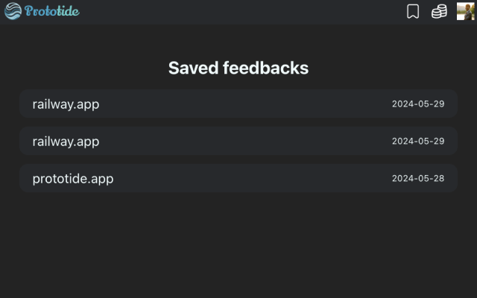
Task: Click the topmost 2024-05-29 date label
Action: pos(418,104)
